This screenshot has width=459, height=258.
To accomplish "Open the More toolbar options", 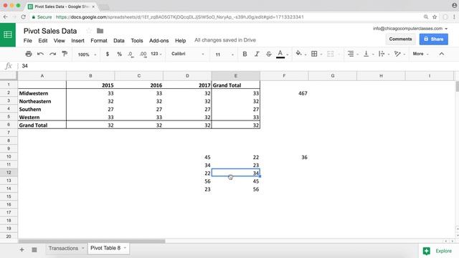I will pos(420,54).
